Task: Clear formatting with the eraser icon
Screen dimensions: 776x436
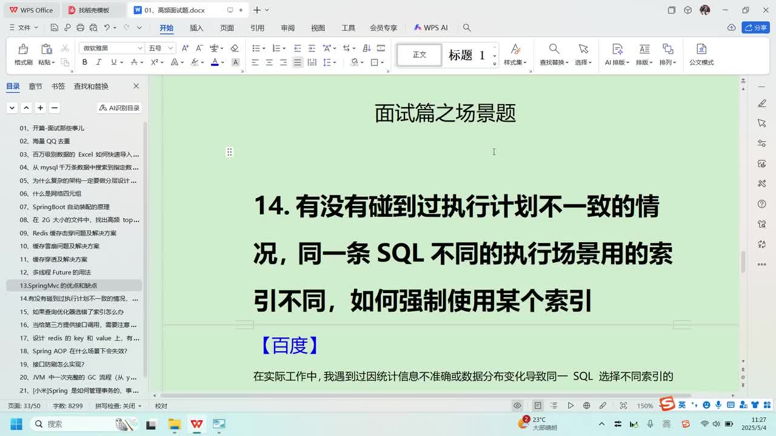Action: coord(235,48)
